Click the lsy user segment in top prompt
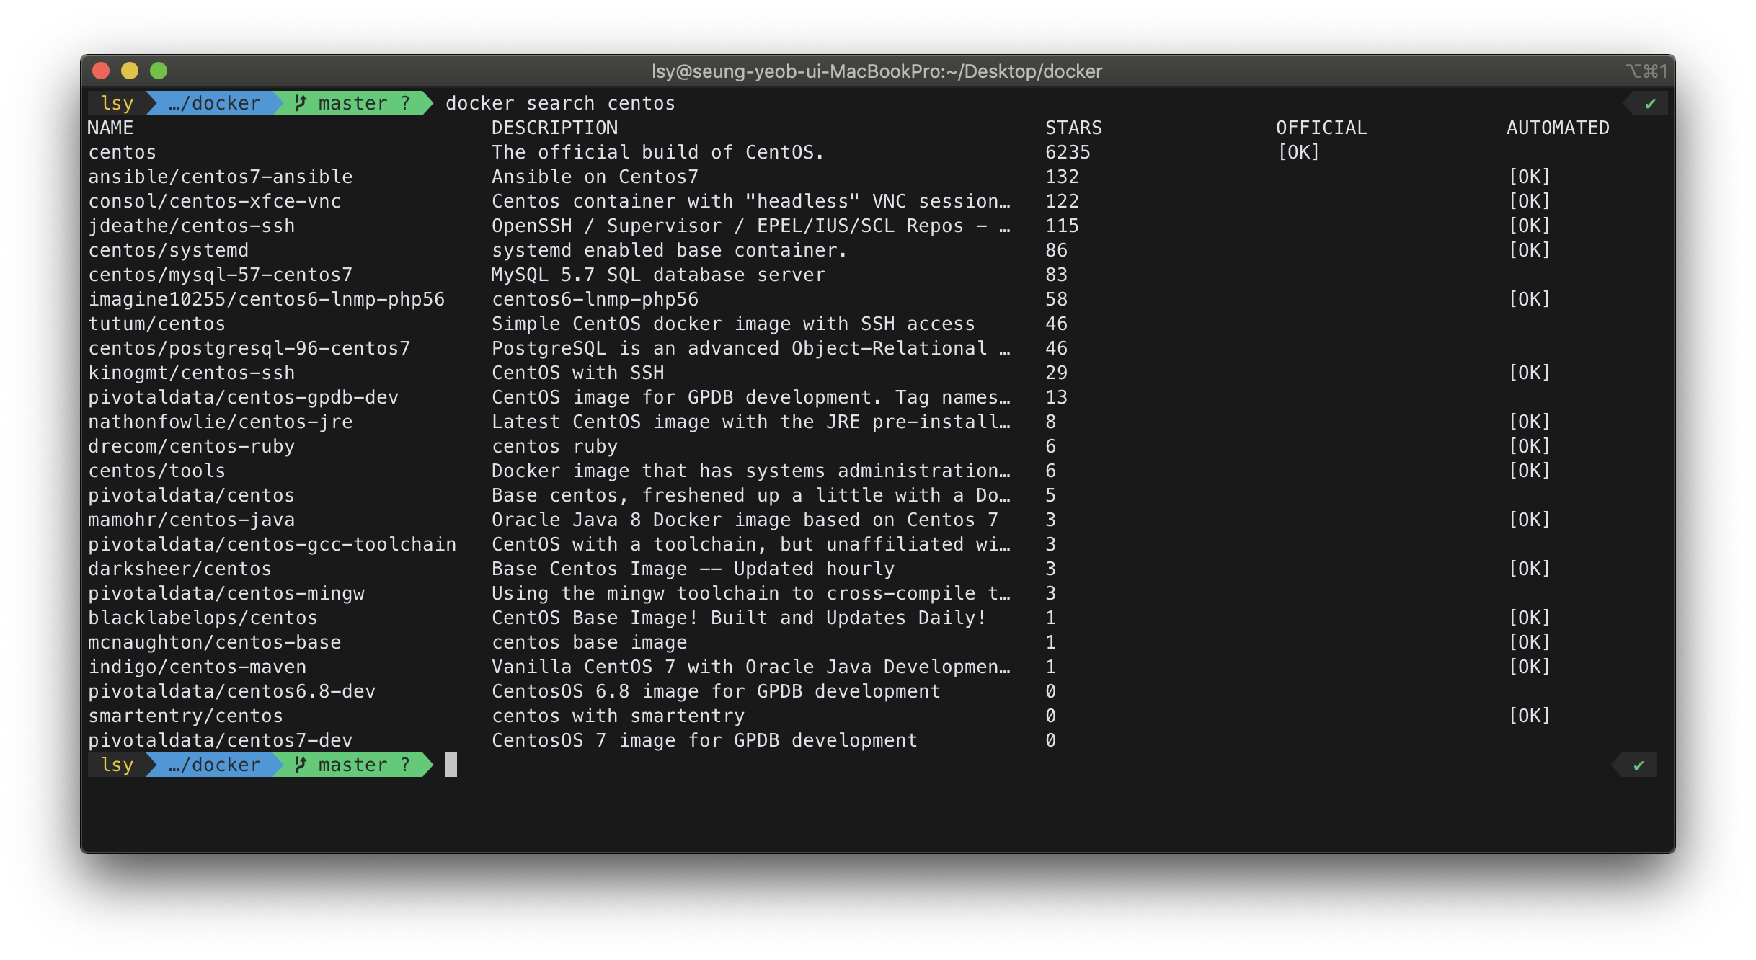1756x960 pixels. tap(117, 103)
